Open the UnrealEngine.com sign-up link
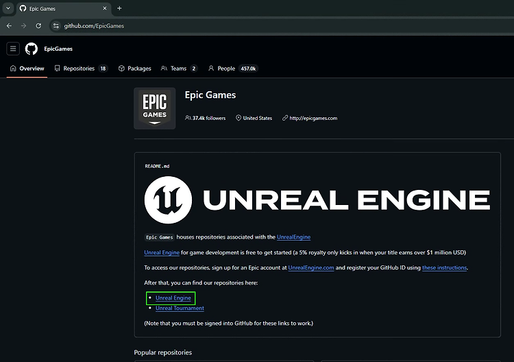The width and height of the screenshot is (514, 362). click(x=311, y=267)
